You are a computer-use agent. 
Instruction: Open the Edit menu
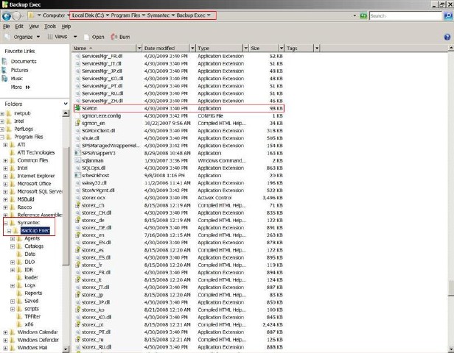point(19,26)
